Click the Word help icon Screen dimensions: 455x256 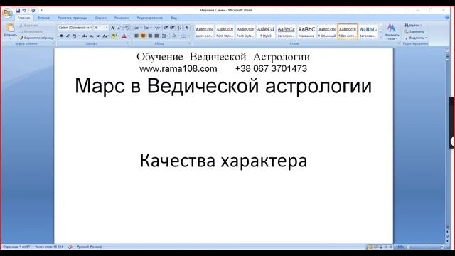point(447,18)
